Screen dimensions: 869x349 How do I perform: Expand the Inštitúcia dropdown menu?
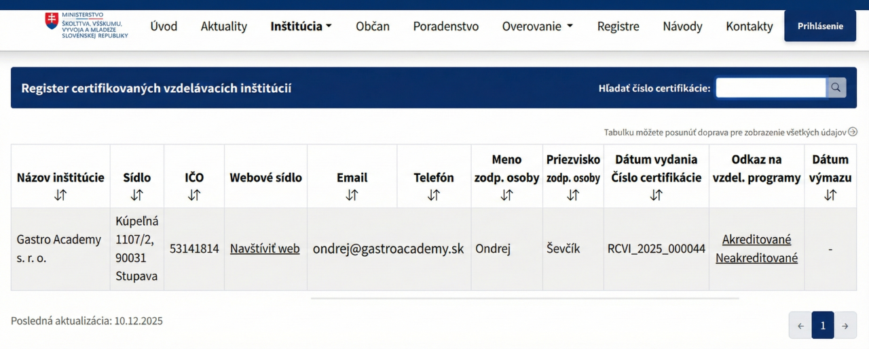pos(301,26)
